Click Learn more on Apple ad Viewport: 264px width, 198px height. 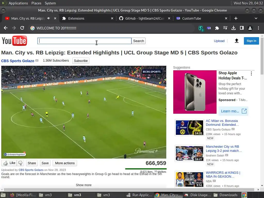[x=233, y=111]
